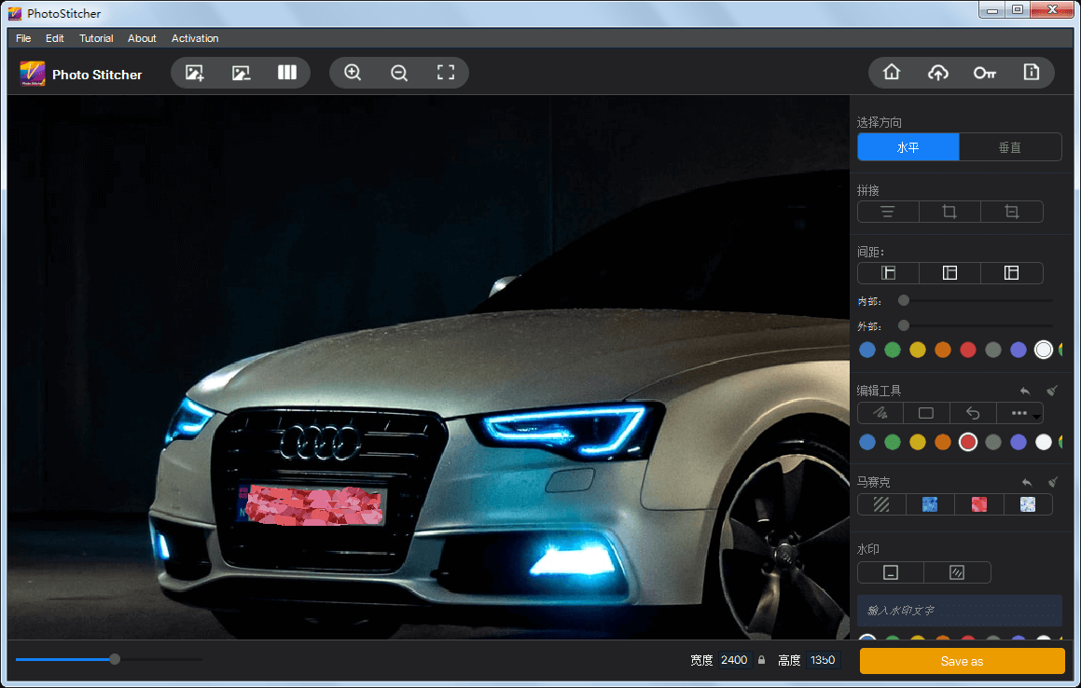This screenshot has height=688, width=1081.
Task: Pick yellow spacing color swatch
Action: pyautogui.click(x=918, y=351)
